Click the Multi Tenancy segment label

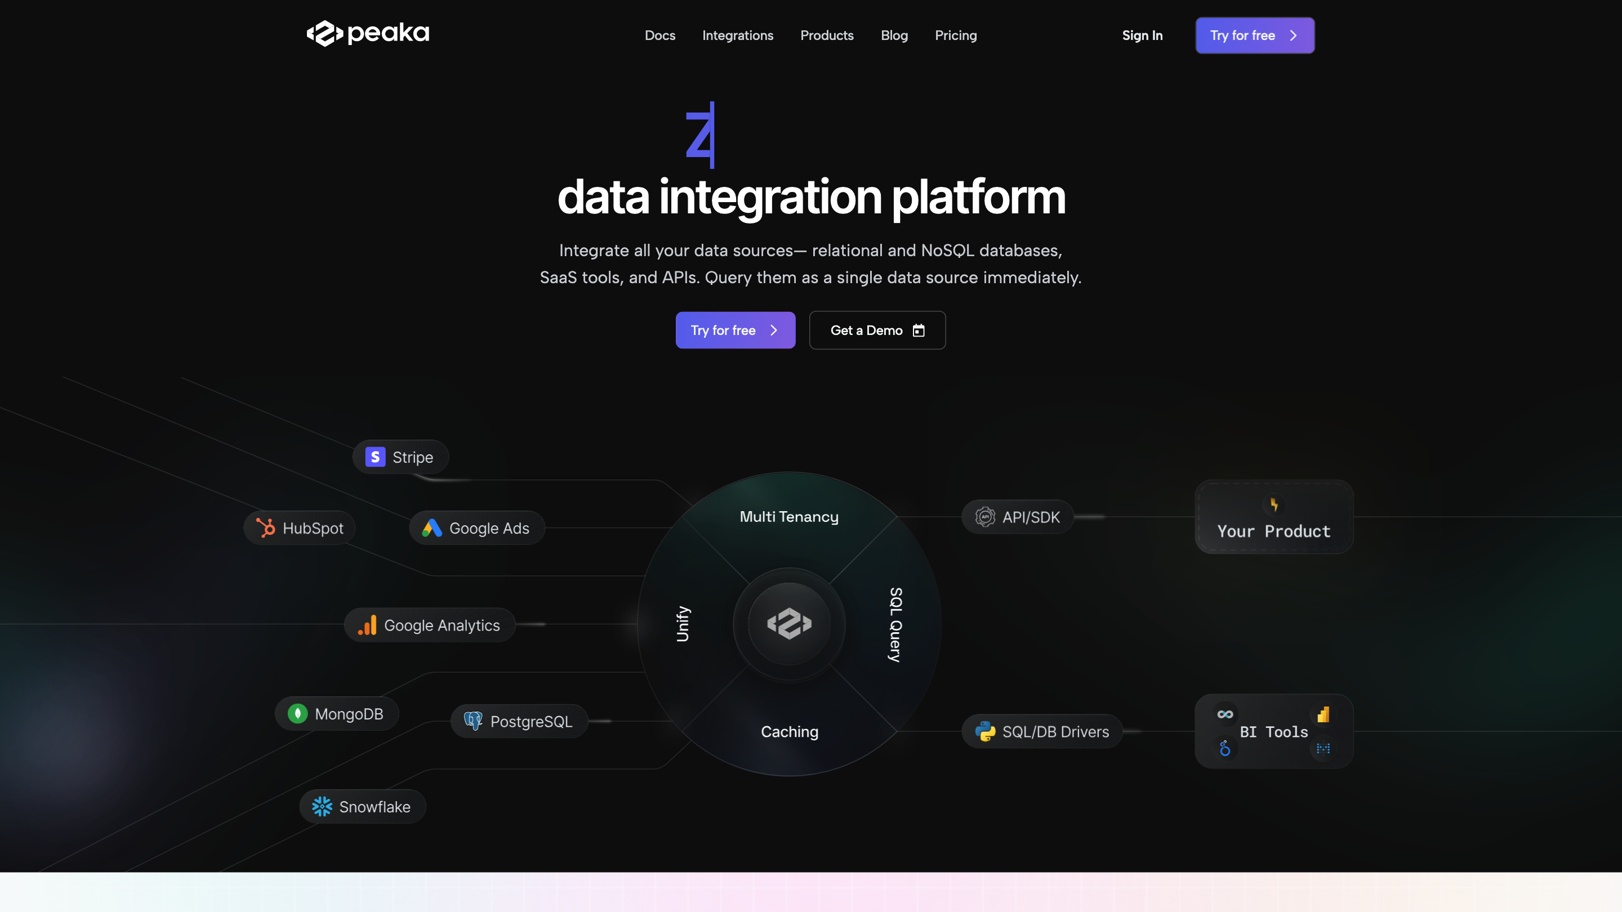(789, 517)
